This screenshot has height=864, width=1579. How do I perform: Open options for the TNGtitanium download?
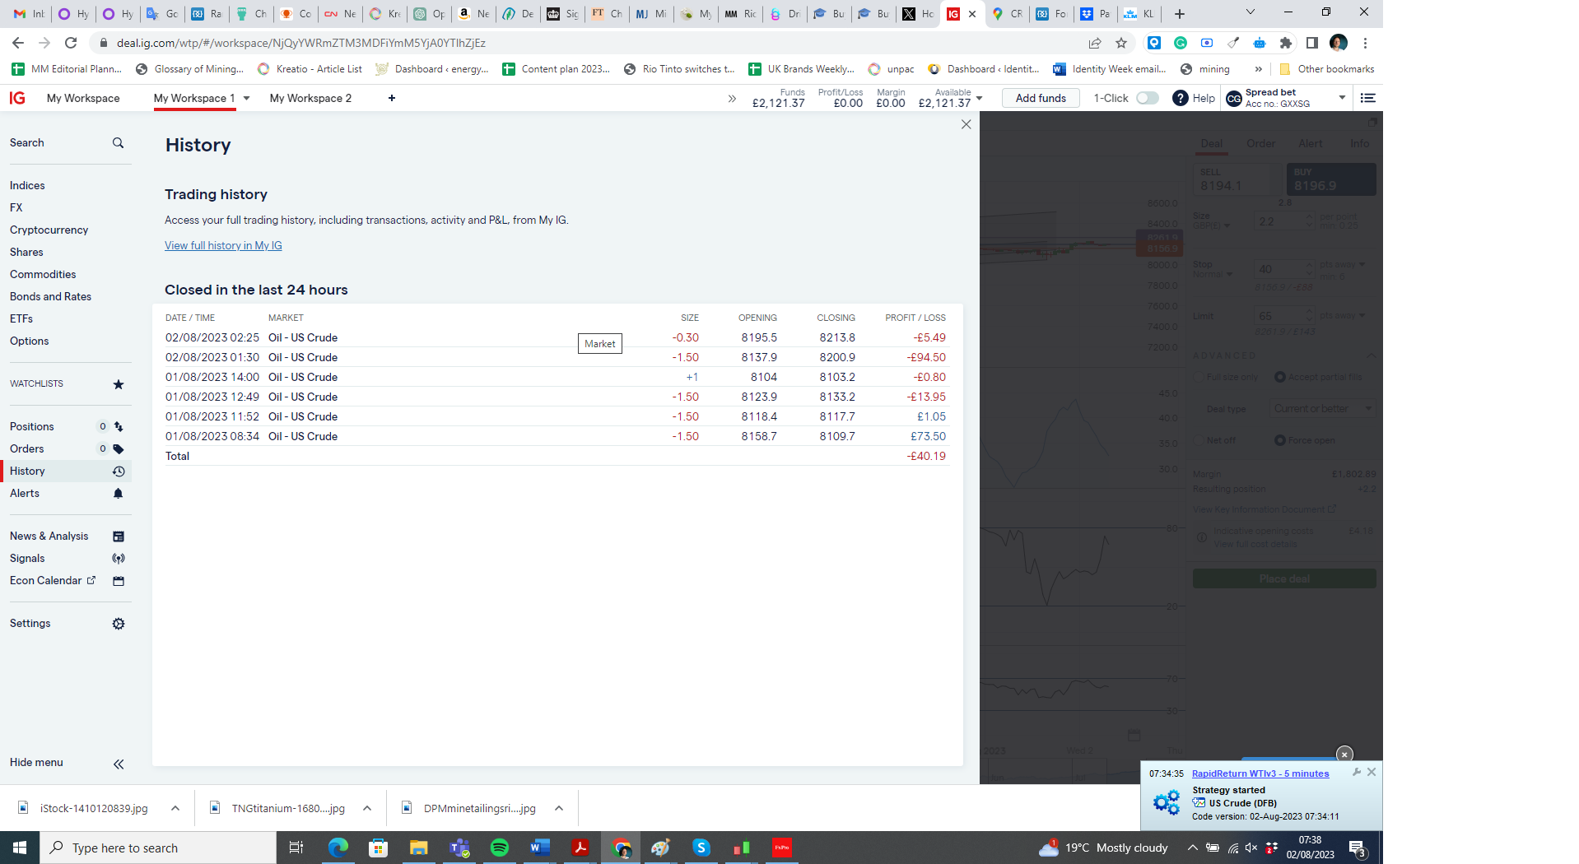point(367,808)
